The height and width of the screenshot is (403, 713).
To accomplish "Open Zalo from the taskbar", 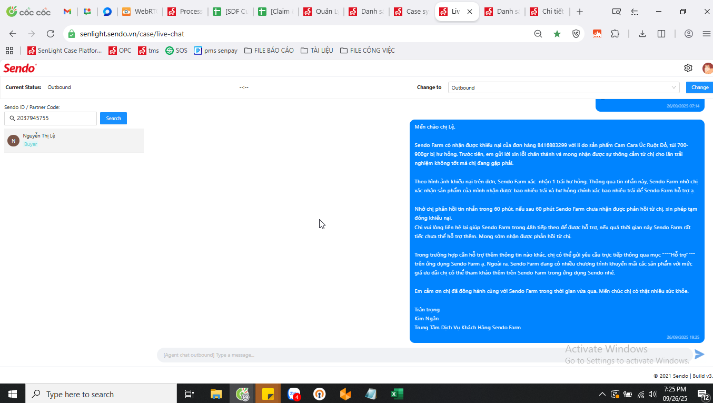I will pyautogui.click(x=294, y=394).
